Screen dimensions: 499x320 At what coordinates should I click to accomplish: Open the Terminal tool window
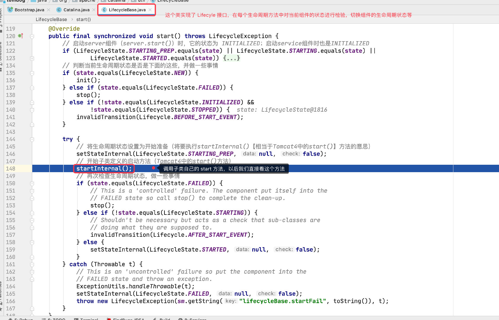(x=86, y=319)
